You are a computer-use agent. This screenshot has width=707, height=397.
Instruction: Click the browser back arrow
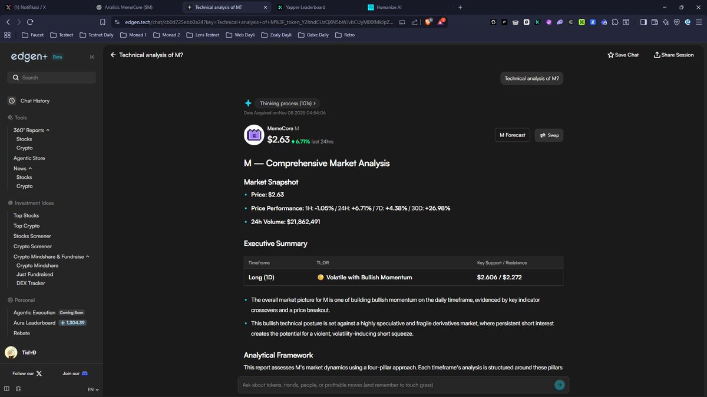[x=8, y=22]
